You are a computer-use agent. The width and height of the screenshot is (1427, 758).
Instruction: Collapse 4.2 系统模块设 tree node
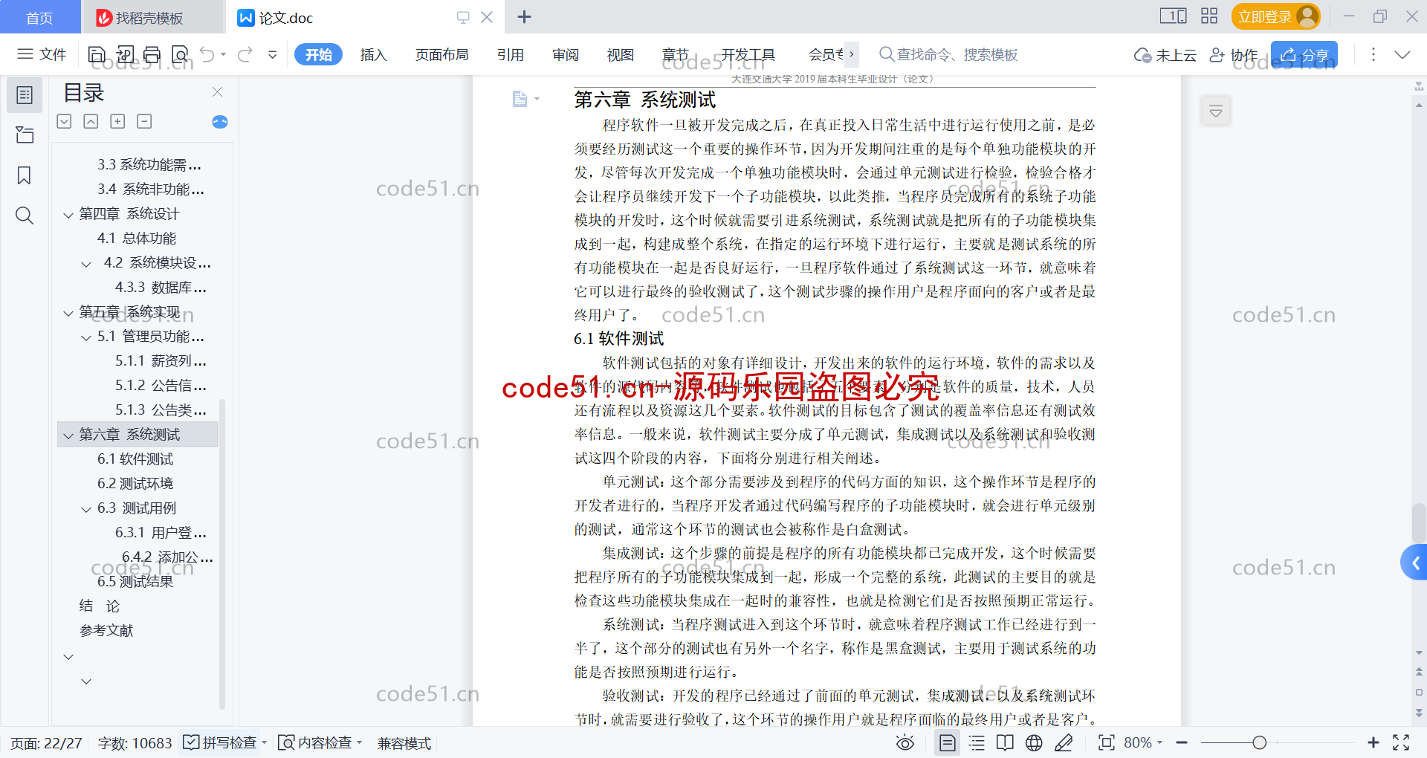pyautogui.click(x=86, y=264)
